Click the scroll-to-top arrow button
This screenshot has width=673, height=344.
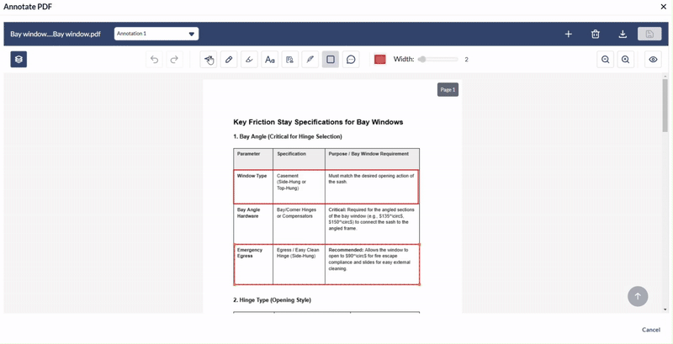[x=638, y=296]
